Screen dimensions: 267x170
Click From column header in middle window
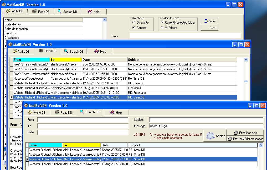[31, 59]
